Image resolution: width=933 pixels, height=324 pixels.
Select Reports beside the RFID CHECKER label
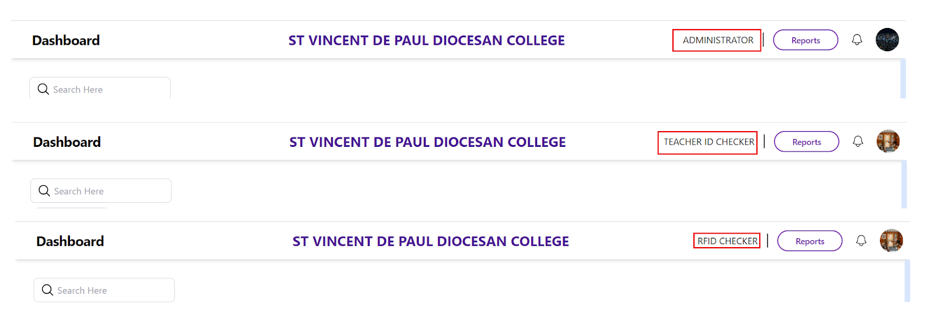click(x=810, y=241)
